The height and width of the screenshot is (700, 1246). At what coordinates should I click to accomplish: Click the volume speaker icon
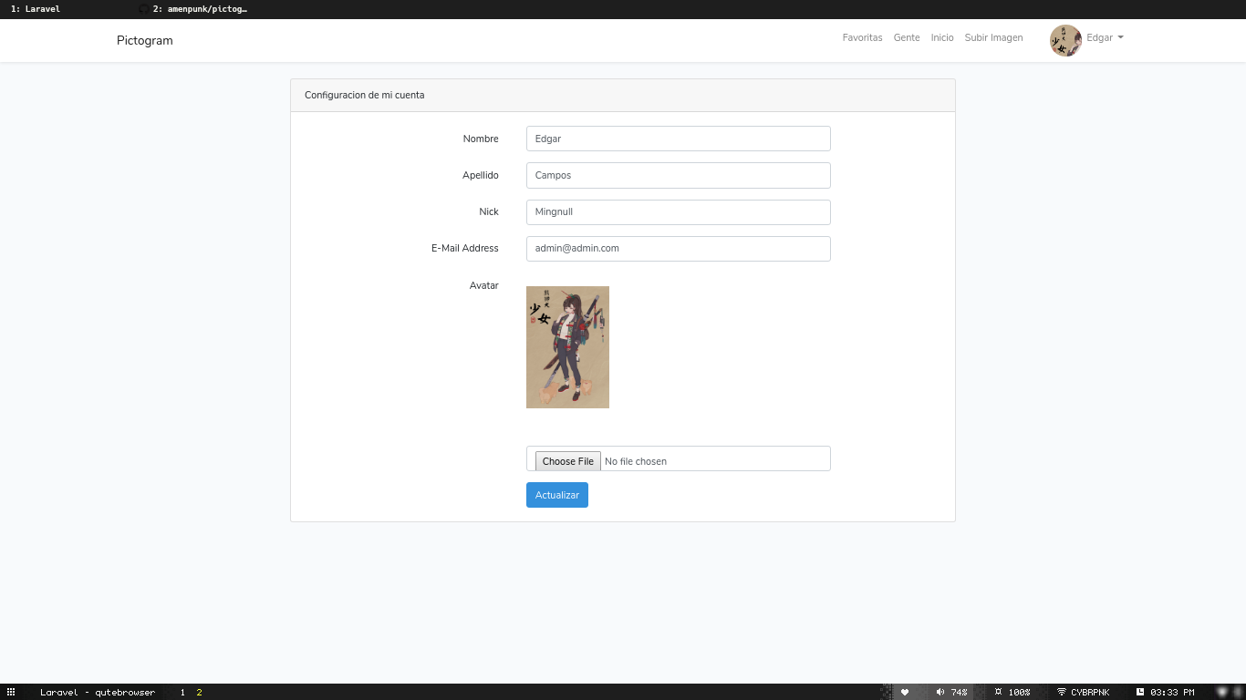tap(940, 693)
